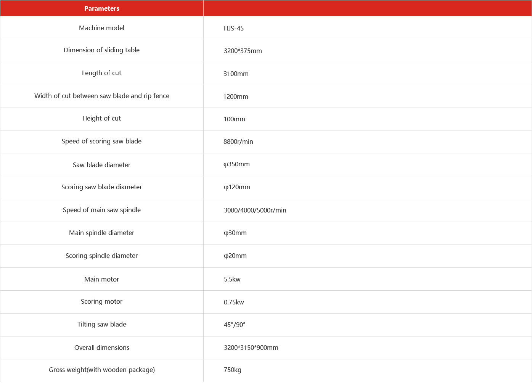Image resolution: width=532 pixels, height=383 pixels.
Task: Select the 750kg gross weight value
Action: (x=232, y=370)
